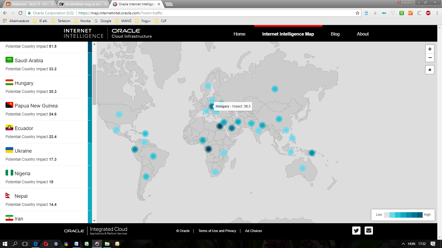Open the CsP bookmarks folder

161,21
